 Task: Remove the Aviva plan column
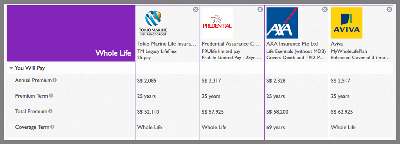point(389,9)
